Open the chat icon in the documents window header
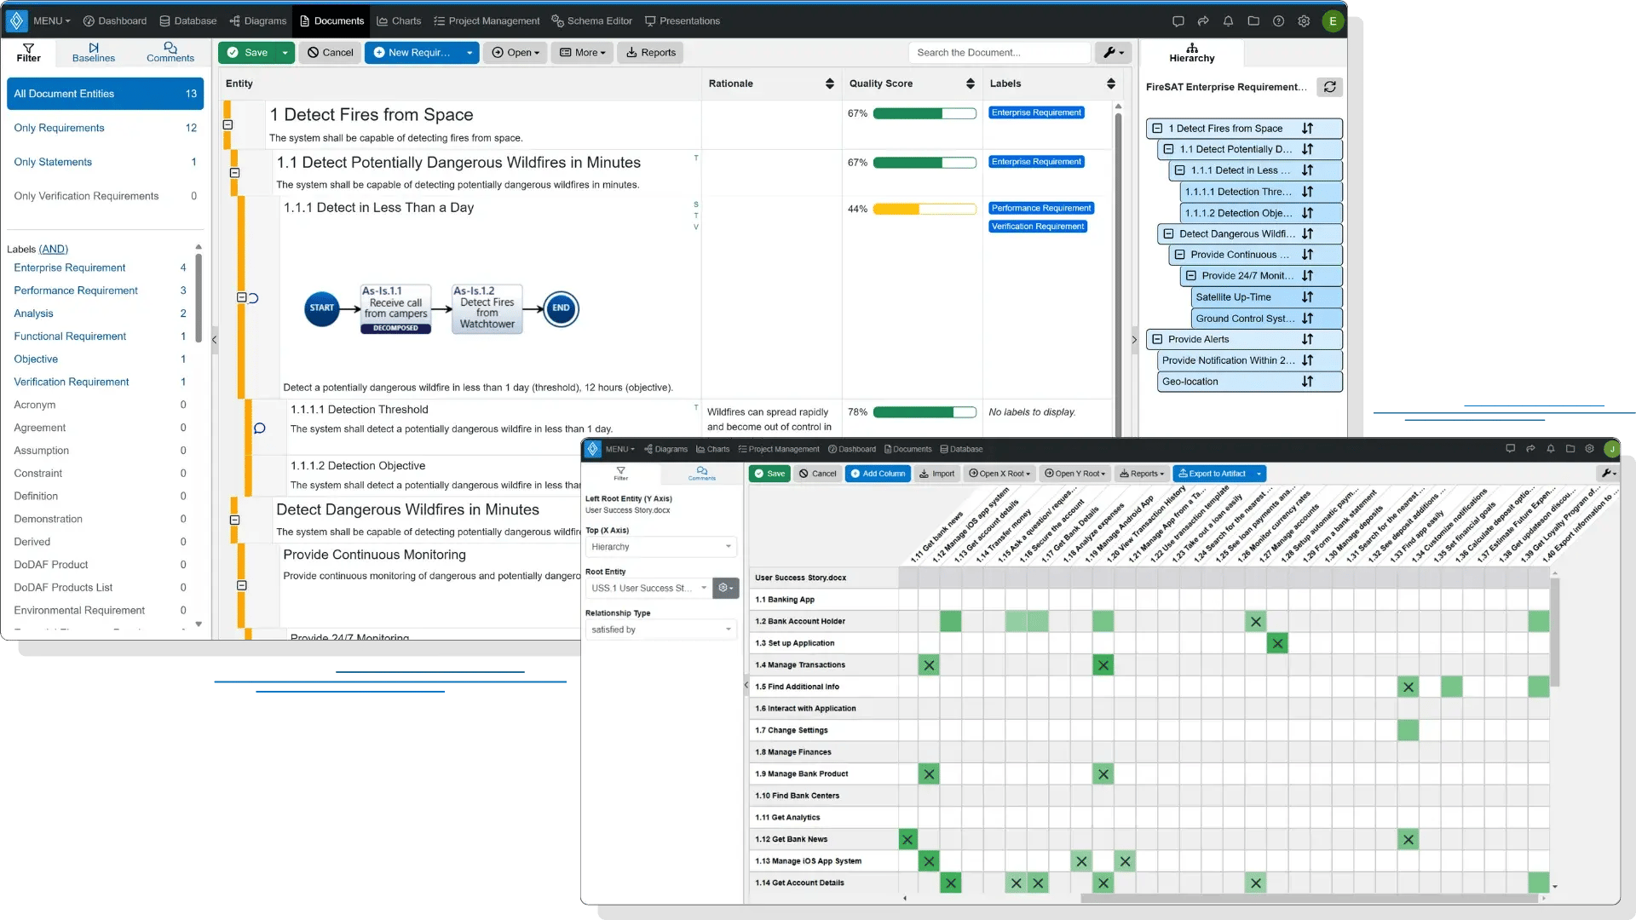This screenshot has height=920, width=1636. [x=1178, y=21]
